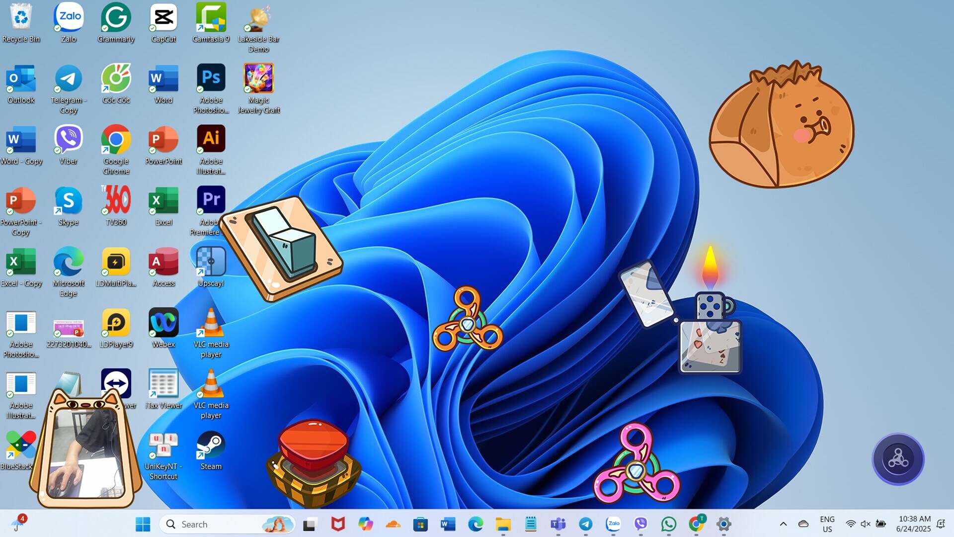Open CapCut
The image size is (954, 537).
[163, 16]
